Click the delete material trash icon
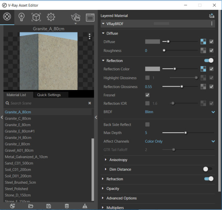The image size is (222, 210). coord(67,206)
